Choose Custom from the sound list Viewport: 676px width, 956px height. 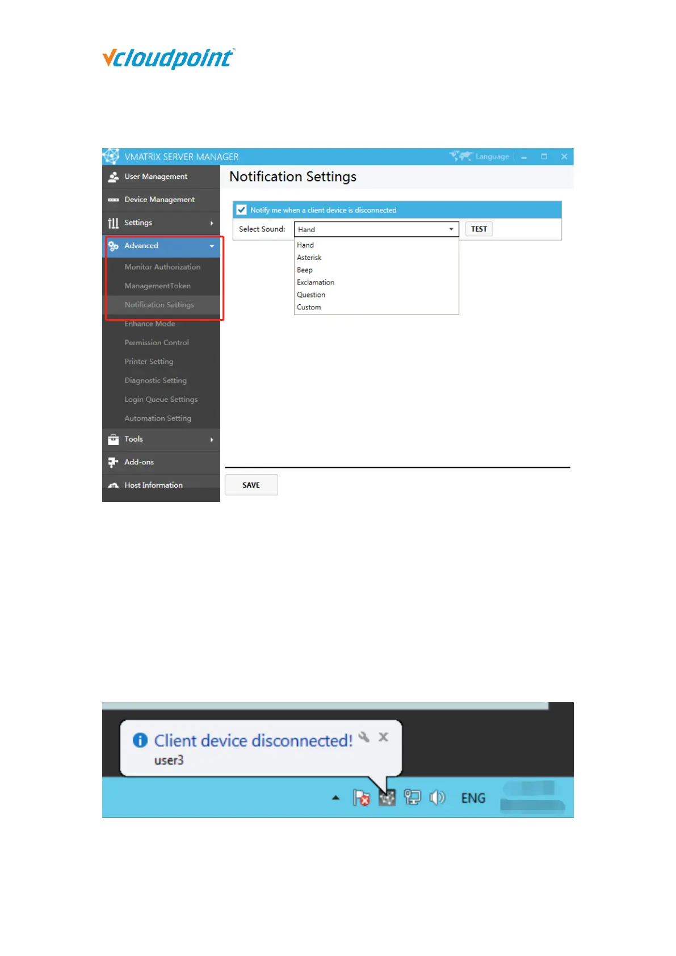[x=376, y=308]
